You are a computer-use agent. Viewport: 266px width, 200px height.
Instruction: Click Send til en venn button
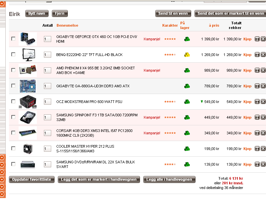(173, 13)
